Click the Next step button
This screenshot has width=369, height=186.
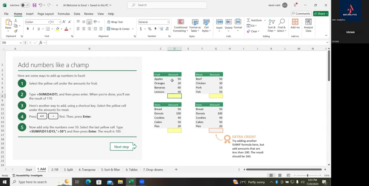pyautogui.click(x=122, y=147)
